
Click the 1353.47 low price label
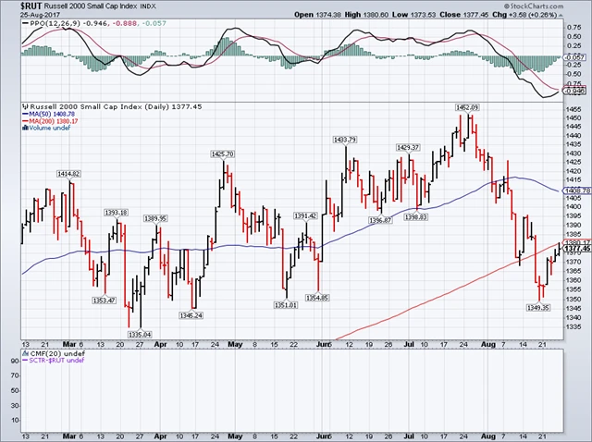(104, 301)
